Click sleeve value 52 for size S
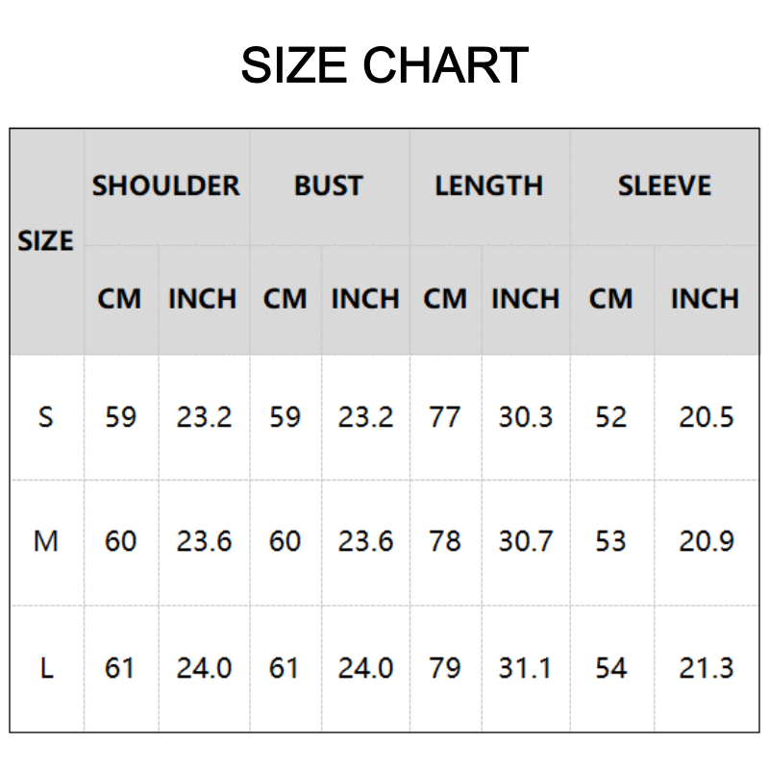The image size is (769, 769). tap(610, 417)
